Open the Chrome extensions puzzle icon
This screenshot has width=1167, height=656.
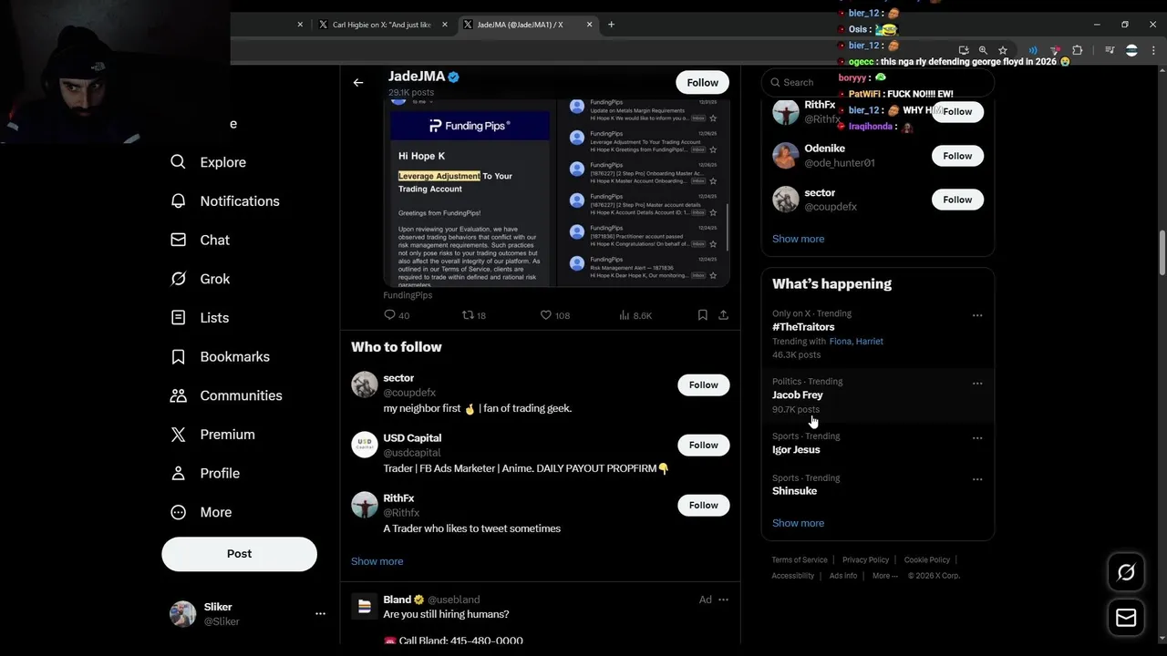pos(1078,50)
